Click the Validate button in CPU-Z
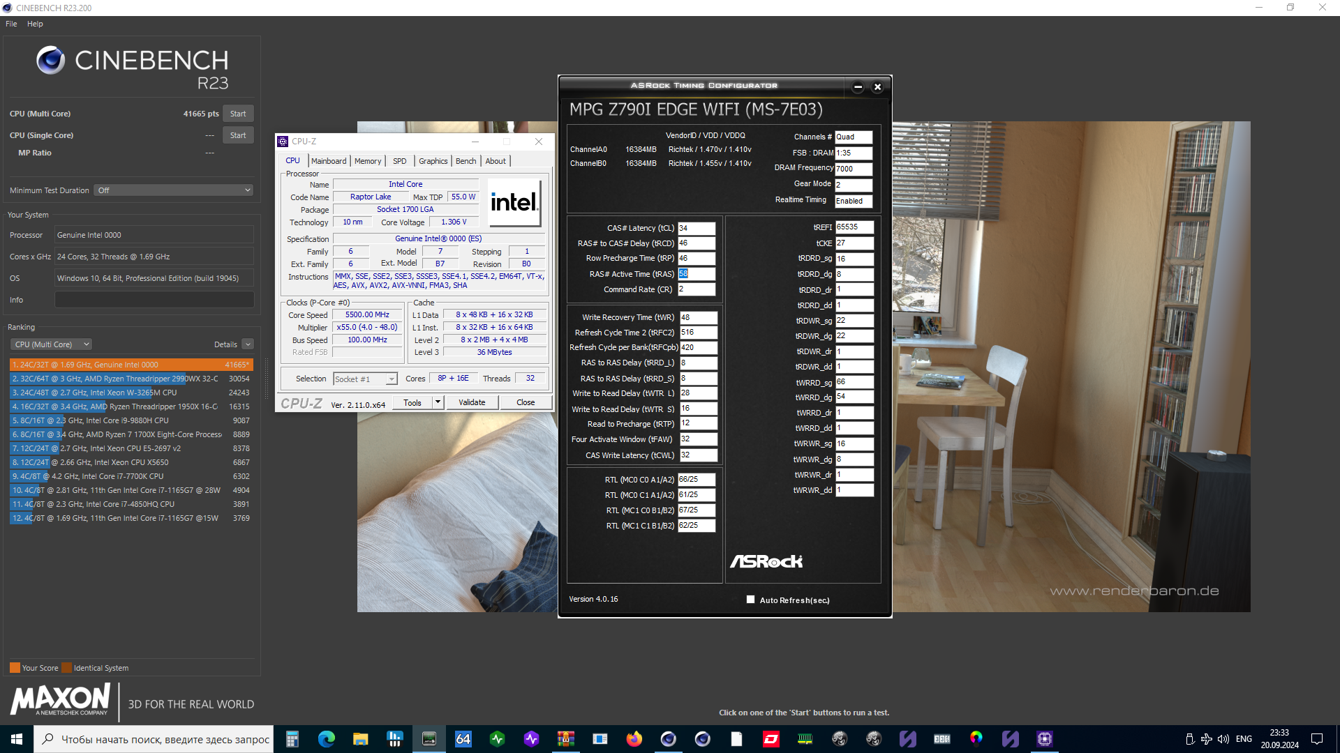This screenshot has height=753, width=1340. pyautogui.click(x=472, y=402)
